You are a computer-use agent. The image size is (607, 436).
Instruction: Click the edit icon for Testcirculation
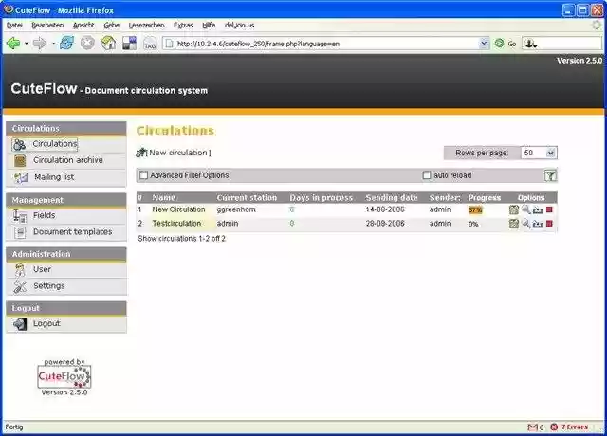514,224
